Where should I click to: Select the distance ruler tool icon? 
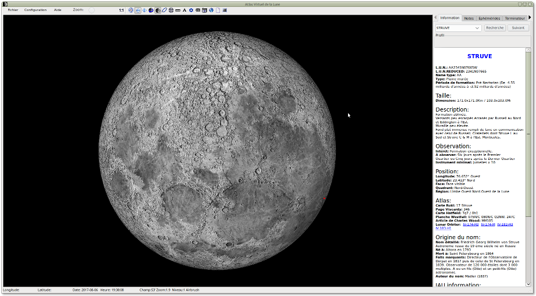pyautogui.click(x=178, y=10)
